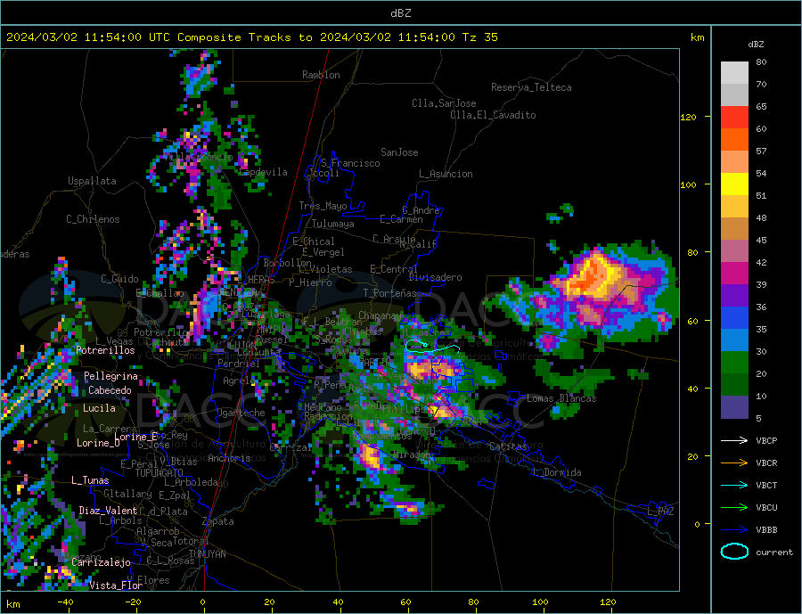
Task: Click the 'current' legend label text
Action: pos(774,553)
